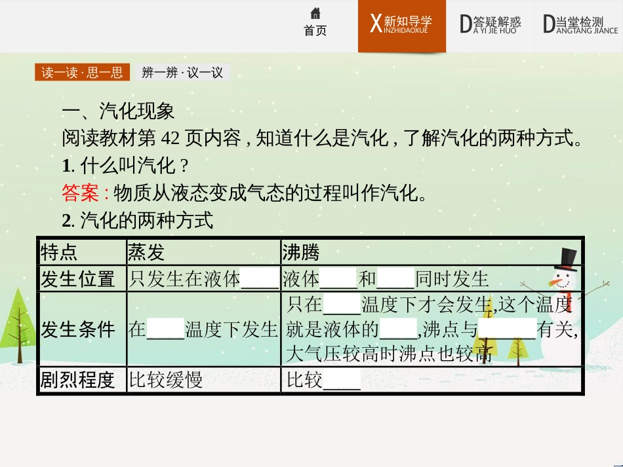Click heading 2. 汽化的两种方式
The image size is (623, 467).
pyautogui.click(x=138, y=221)
